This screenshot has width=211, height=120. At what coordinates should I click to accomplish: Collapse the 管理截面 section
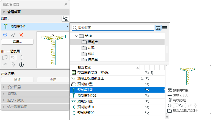[x=35, y=12]
